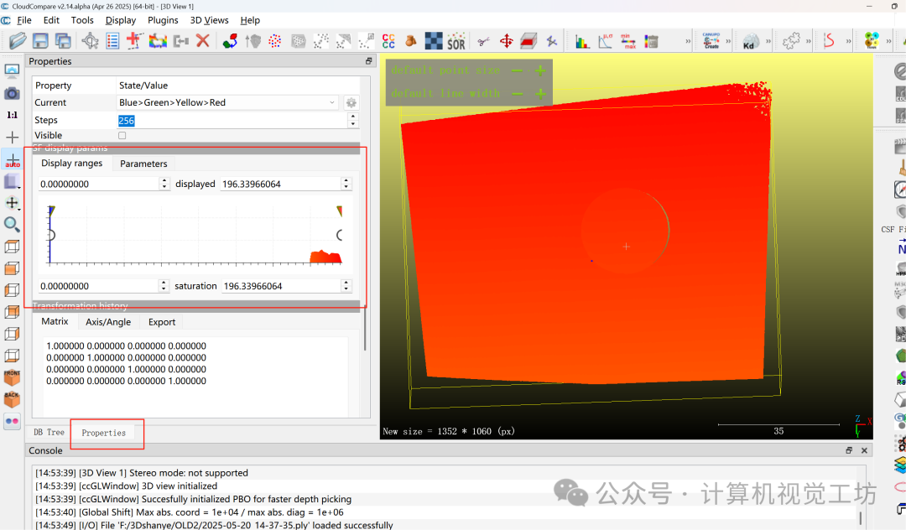Open the Tools menu

click(82, 20)
